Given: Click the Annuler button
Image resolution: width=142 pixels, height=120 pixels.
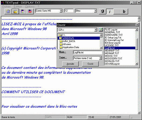Looking at the screenshot, I should point(70,64).
